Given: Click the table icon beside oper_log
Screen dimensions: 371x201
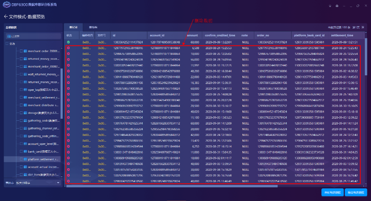Looking at the screenshot, I should (25, 90).
